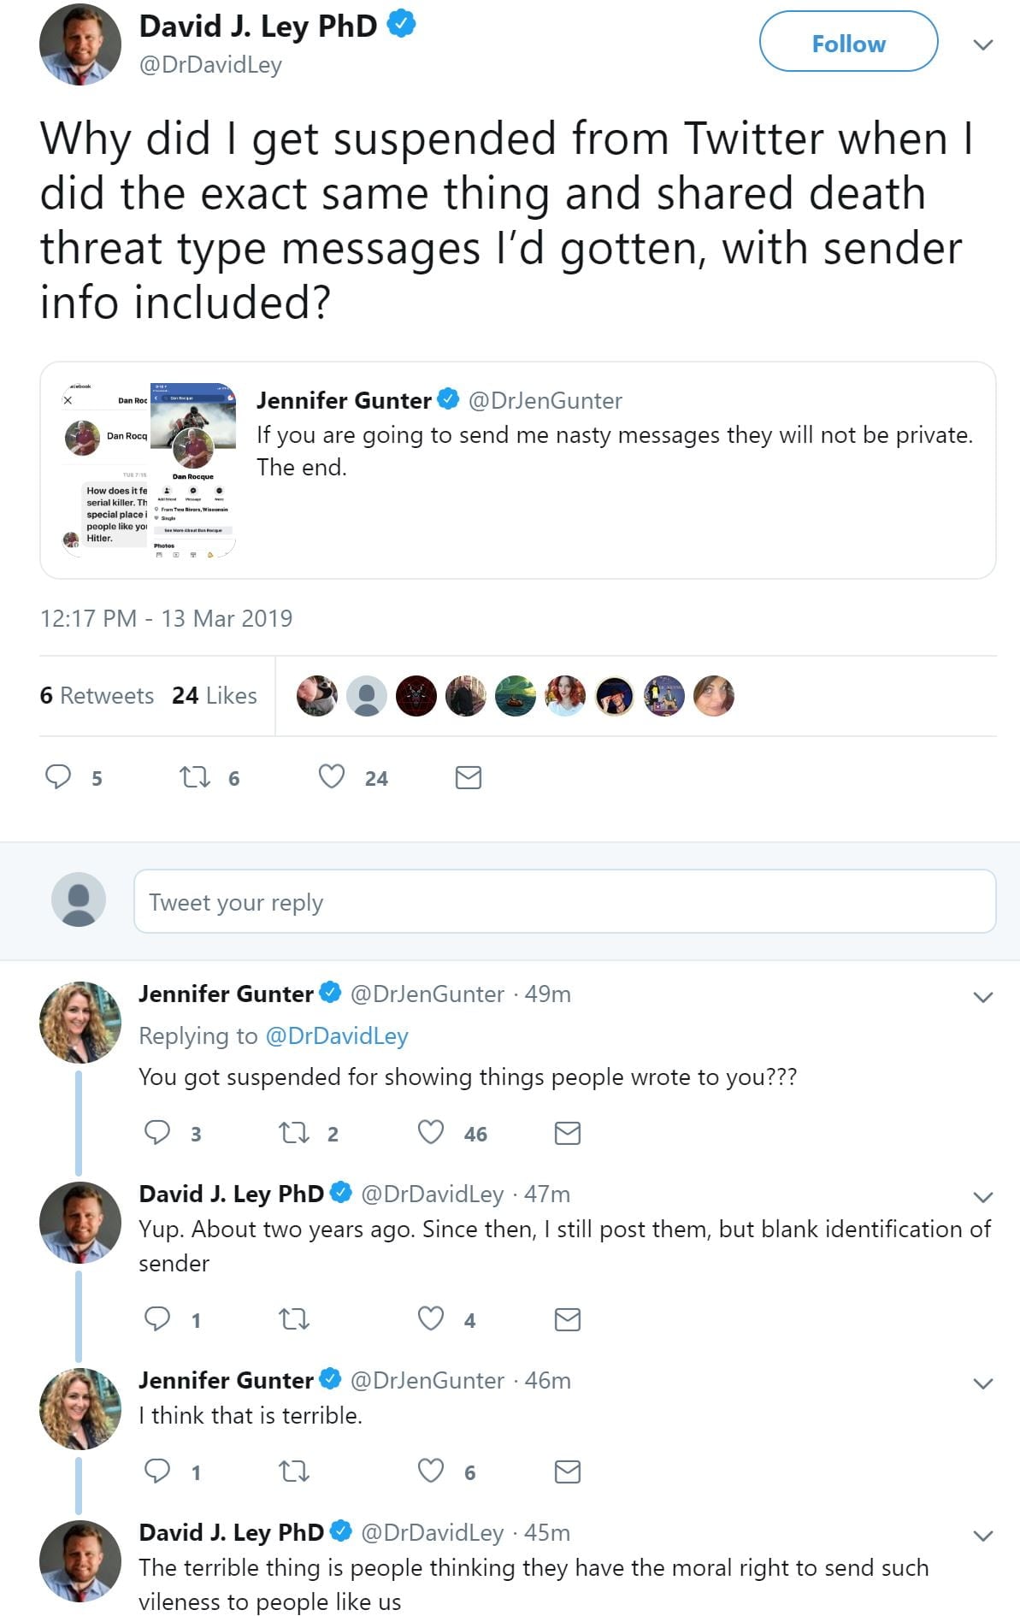Retweet 'I think that is terrible' reply
This screenshot has width=1020, height=1616.
pyautogui.click(x=294, y=1472)
